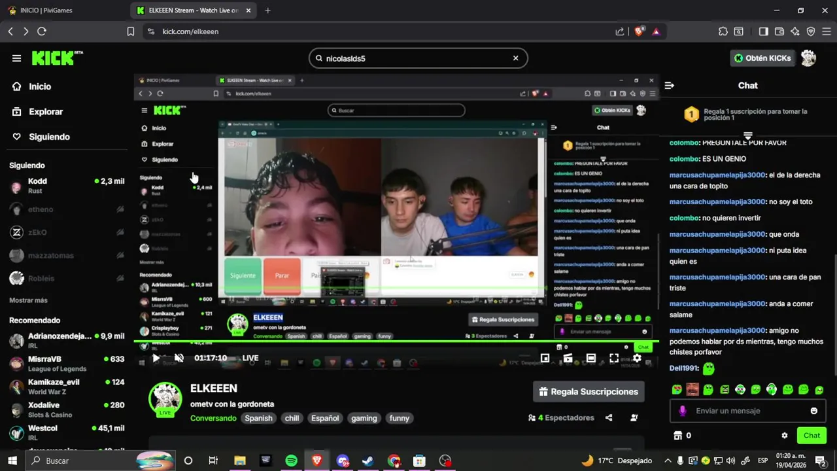
Task: Open Spotify from the Windows taskbar
Action: [x=292, y=461]
